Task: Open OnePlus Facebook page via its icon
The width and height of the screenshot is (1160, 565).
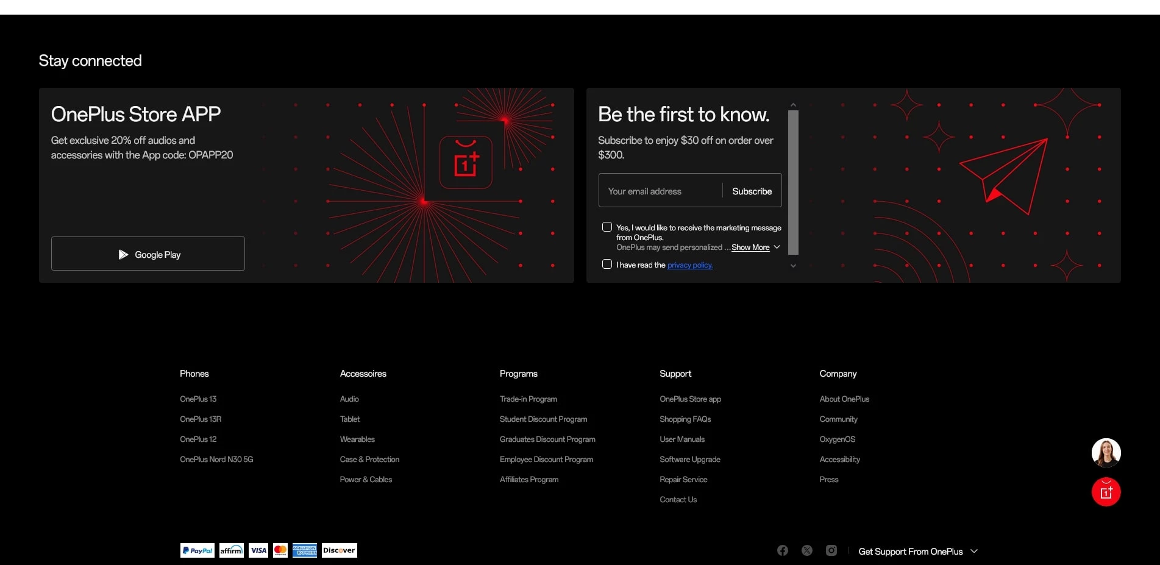Action: tap(782, 550)
